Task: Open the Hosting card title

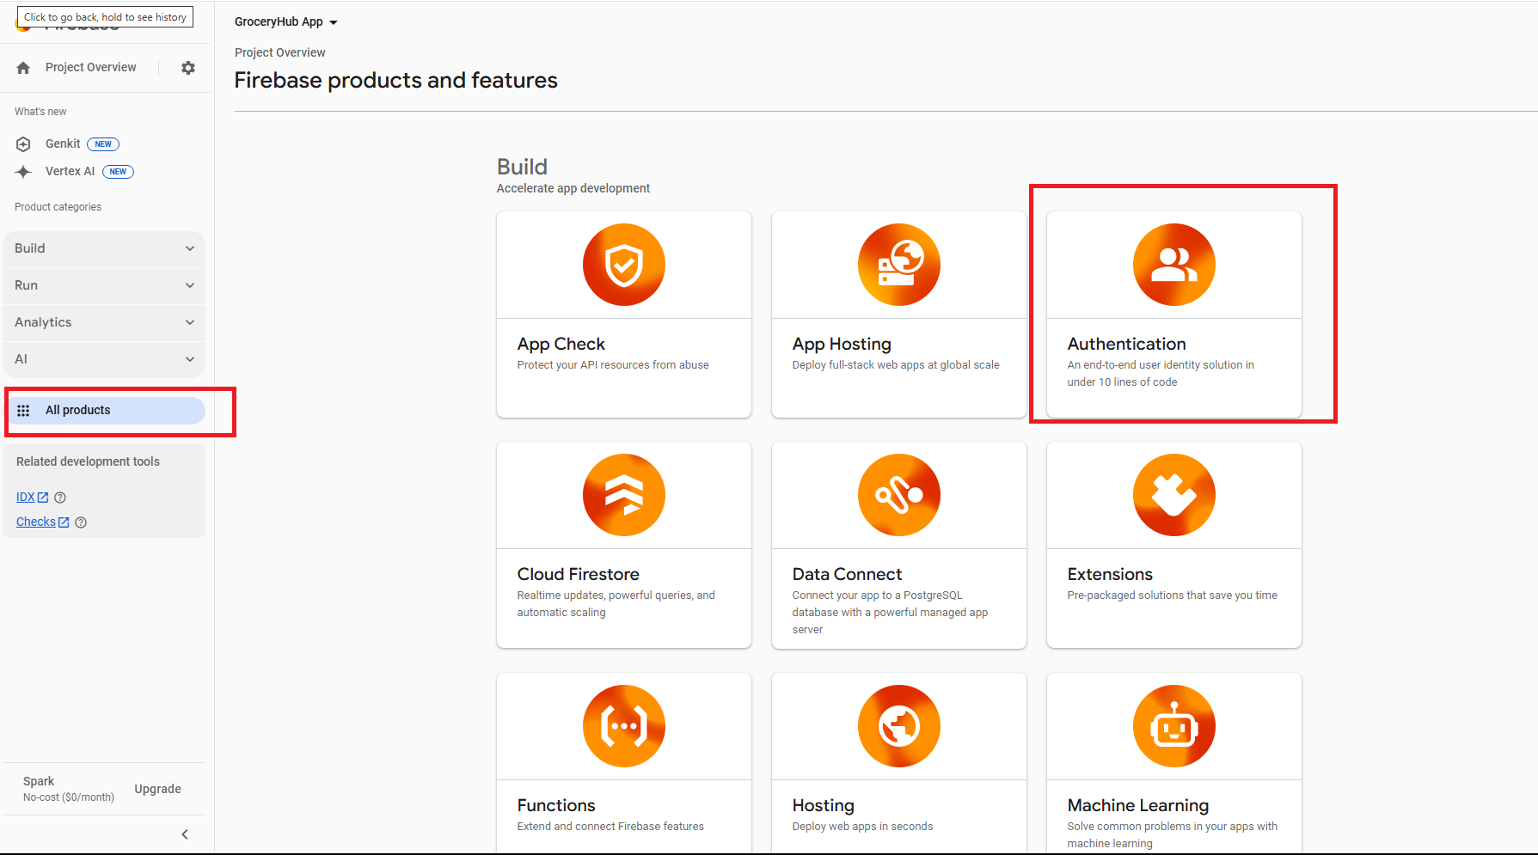Action: click(823, 806)
